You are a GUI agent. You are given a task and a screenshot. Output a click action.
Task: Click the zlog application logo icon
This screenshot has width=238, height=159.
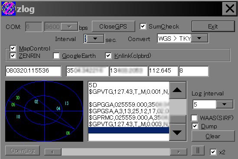pos(9,9)
